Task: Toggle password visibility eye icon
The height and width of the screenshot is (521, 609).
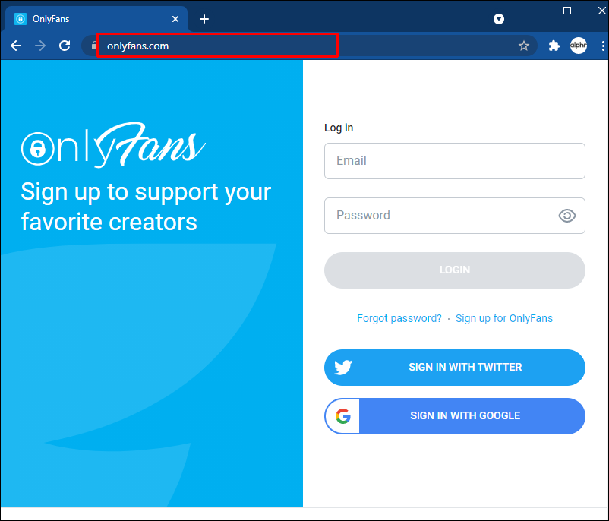Action: [566, 216]
